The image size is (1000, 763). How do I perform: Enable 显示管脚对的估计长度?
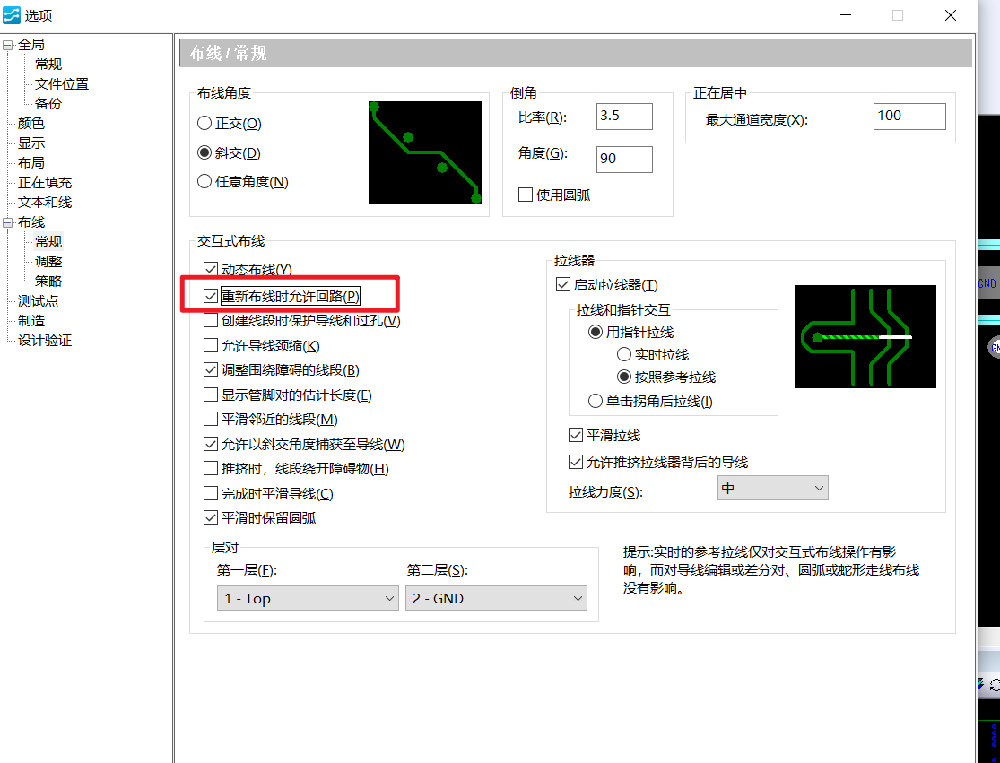click(211, 395)
